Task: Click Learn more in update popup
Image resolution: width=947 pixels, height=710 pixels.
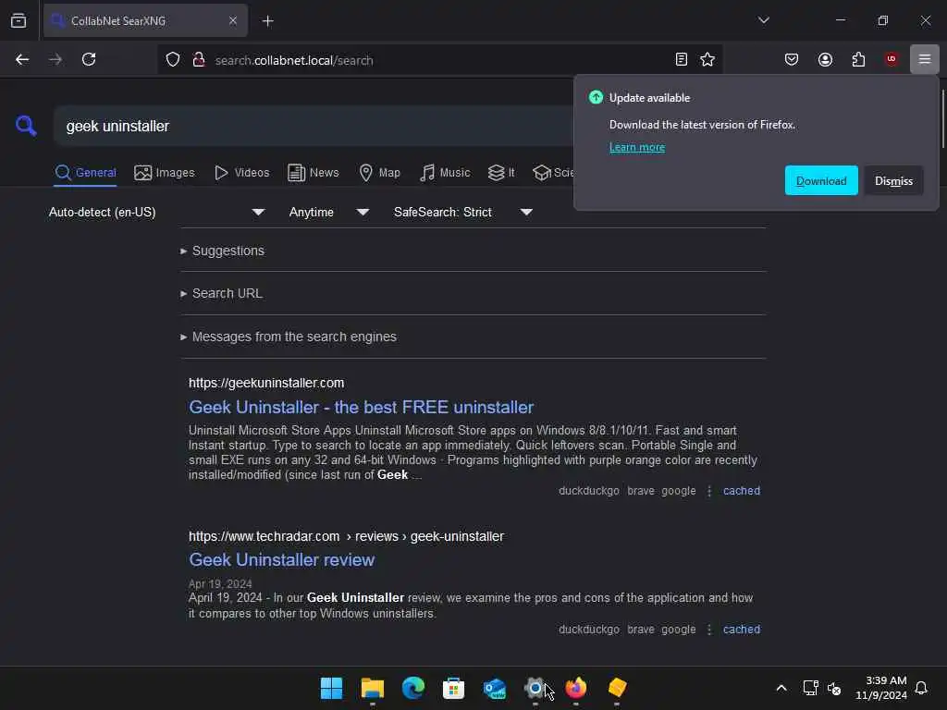Action: tap(636, 147)
